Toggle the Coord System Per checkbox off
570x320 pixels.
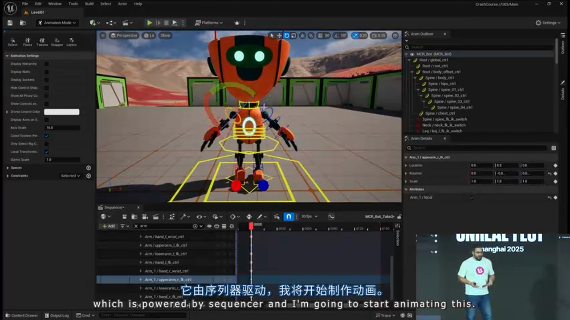pyautogui.click(x=46, y=136)
